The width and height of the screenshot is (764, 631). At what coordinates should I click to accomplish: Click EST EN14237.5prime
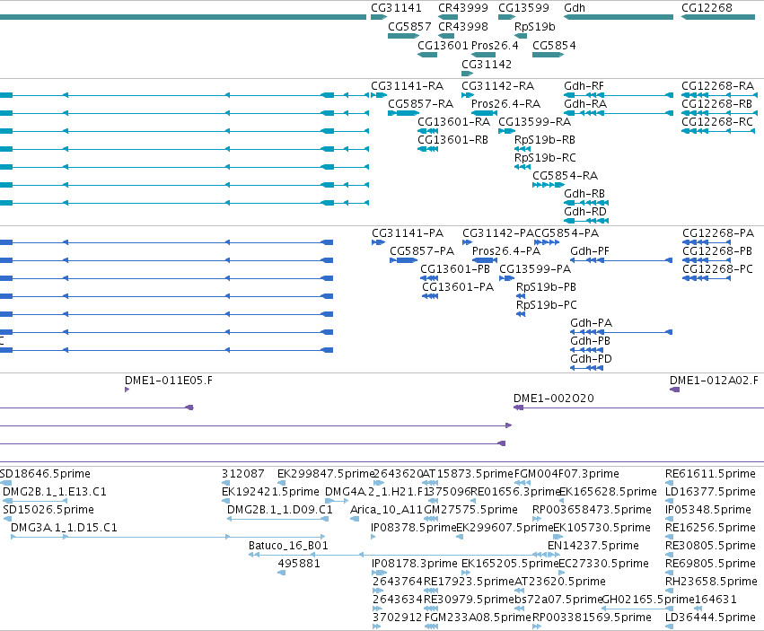pos(593,546)
